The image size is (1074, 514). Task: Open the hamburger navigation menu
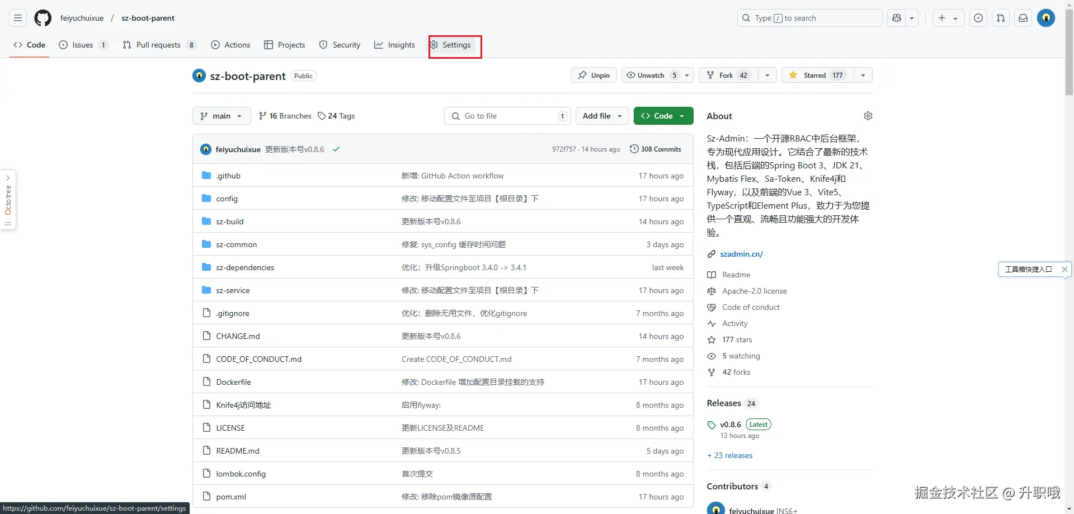point(18,18)
